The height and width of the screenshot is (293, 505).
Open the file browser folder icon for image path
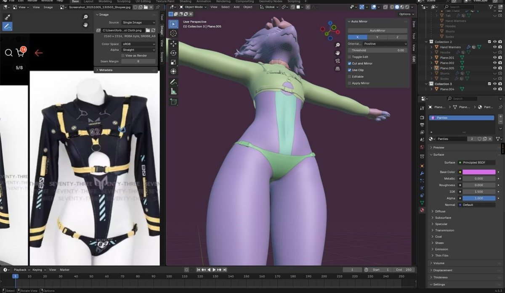tap(148, 31)
